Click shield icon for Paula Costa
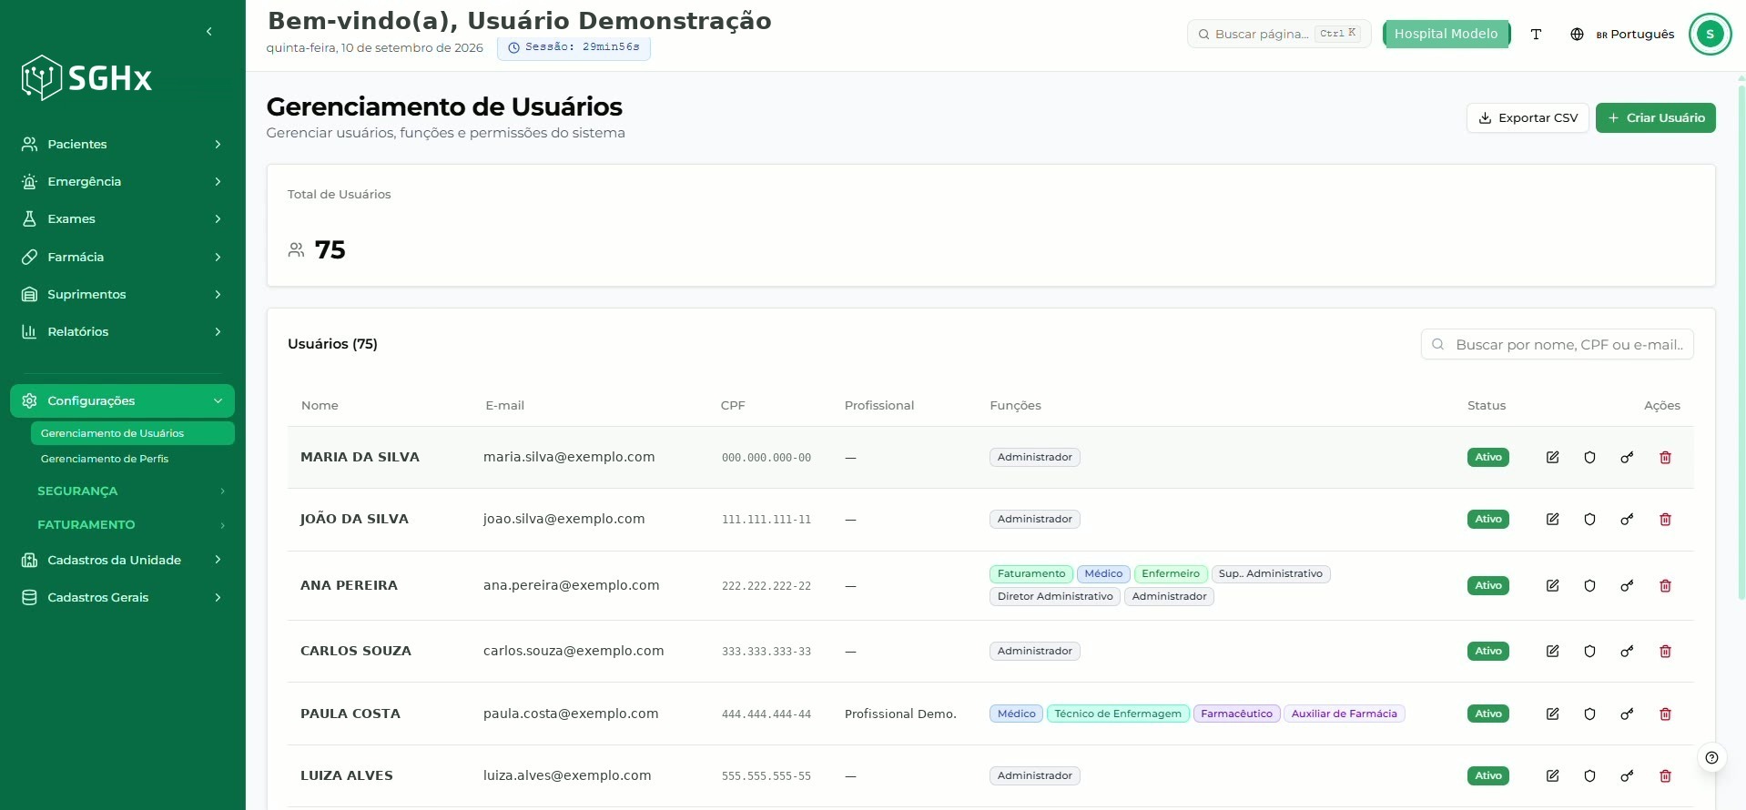This screenshot has height=810, width=1746. (1589, 714)
